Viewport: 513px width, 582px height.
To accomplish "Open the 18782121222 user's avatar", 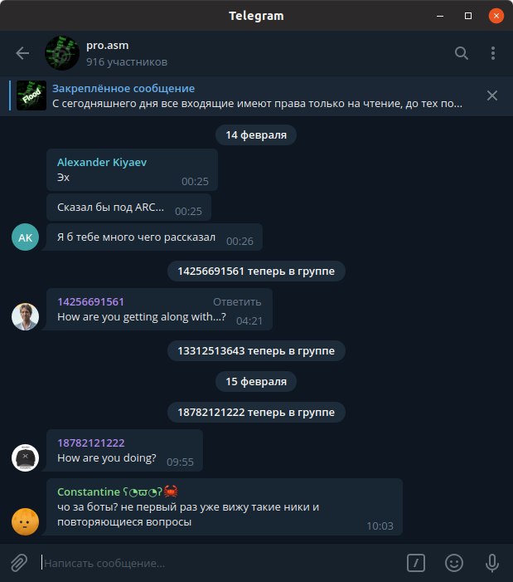I will tap(25, 457).
